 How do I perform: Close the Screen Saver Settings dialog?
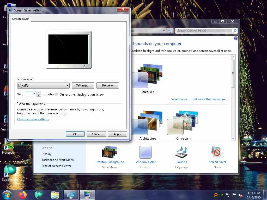click(123, 9)
